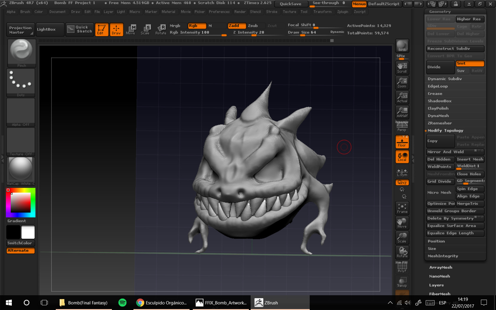
Task: Open Windows Start menu
Action: (x=9, y=303)
